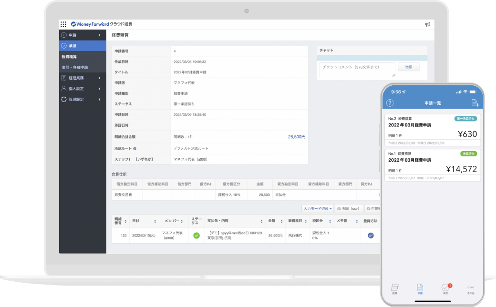Sort by 支払先・内容 column arrows
The image size is (496, 307).
pyautogui.click(x=262, y=221)
